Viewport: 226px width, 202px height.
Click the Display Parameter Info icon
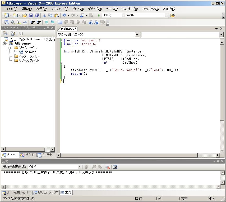[13, 22]
